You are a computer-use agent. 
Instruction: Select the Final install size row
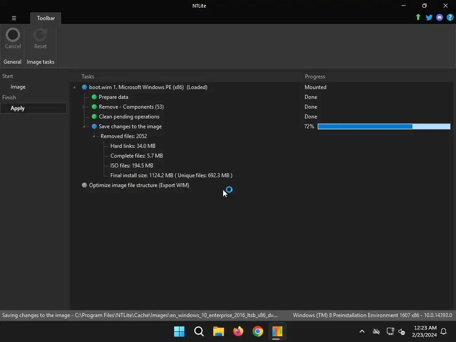click(x=171, y=175)
